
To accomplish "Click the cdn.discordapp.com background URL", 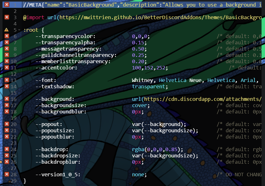I will coord(201,99).
